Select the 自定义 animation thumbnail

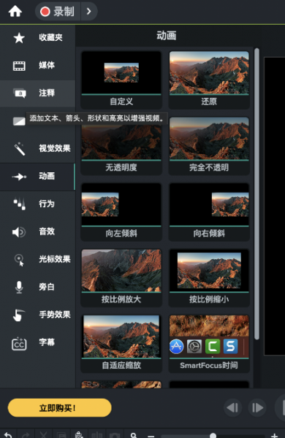tap(121, 80)
